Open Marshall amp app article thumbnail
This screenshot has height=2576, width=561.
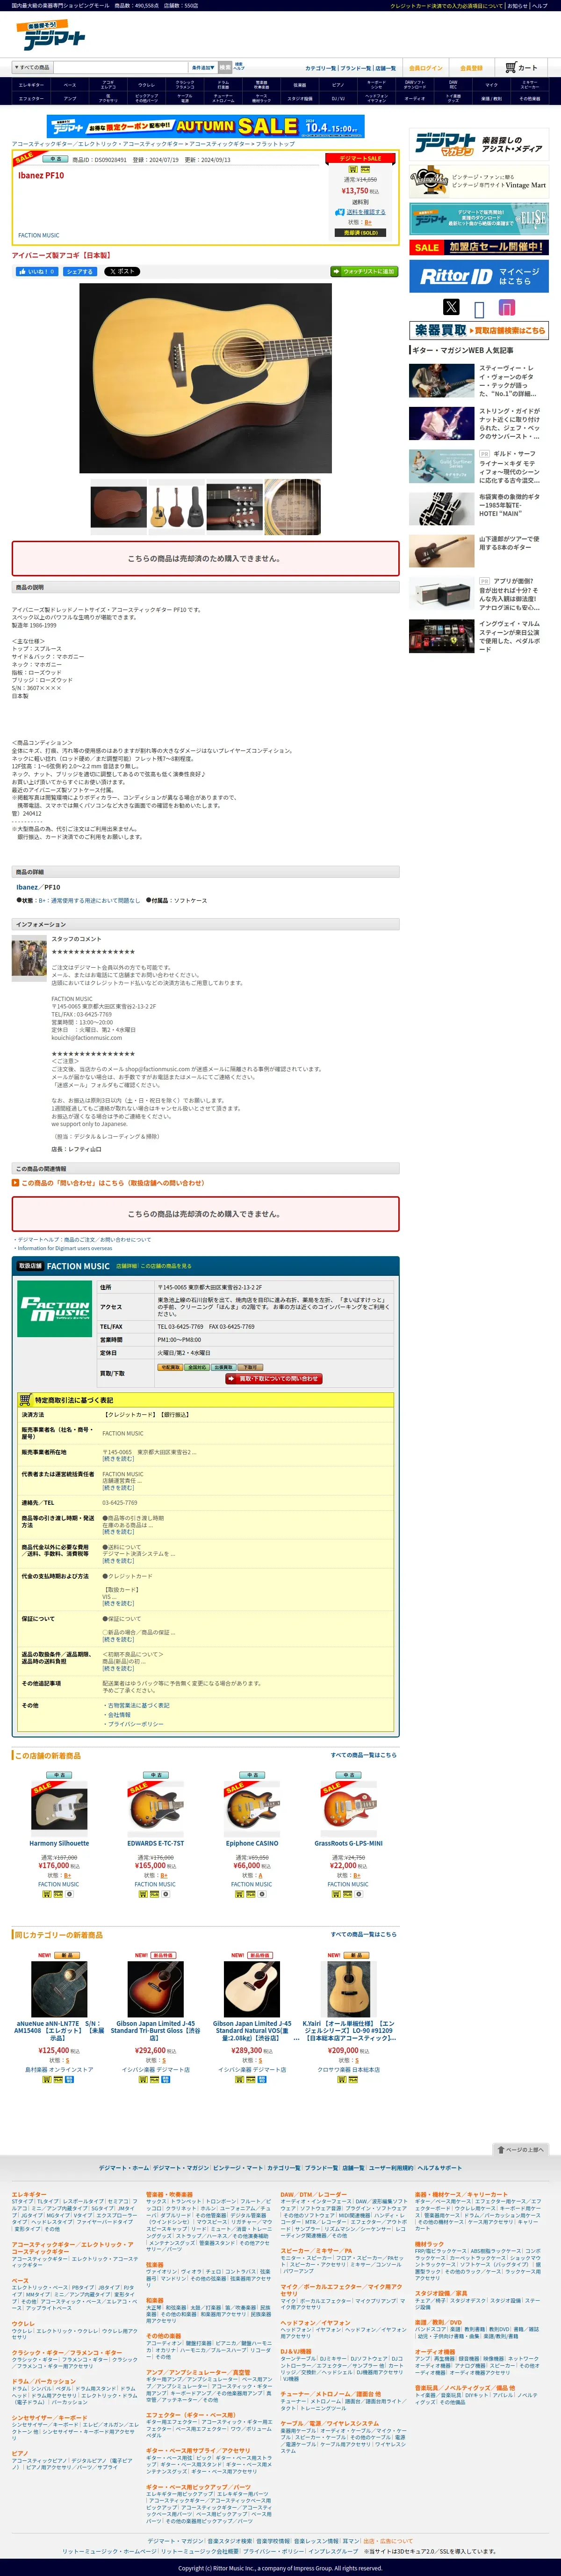(441, 594)
